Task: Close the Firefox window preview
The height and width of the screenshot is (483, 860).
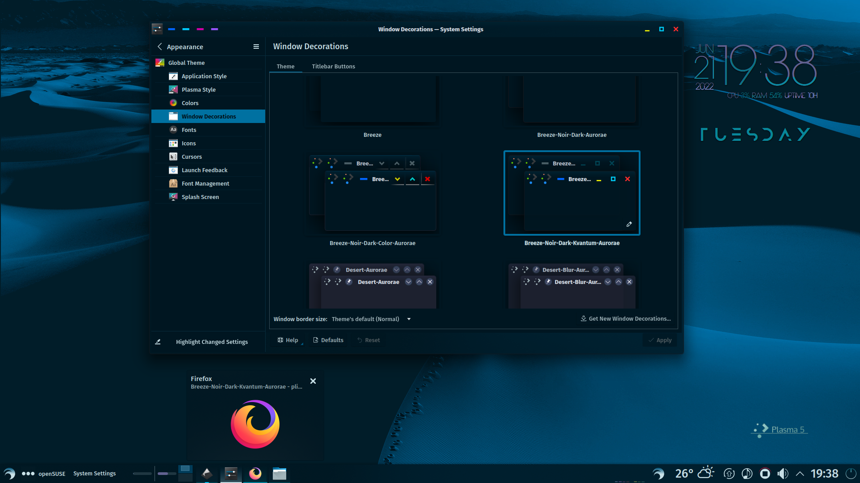Action: (313, 381)
